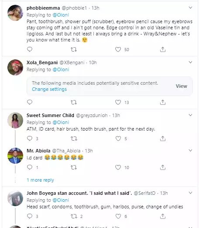Open Change settings link for sensitive content

pyautogui.click(x=49, y=89)
